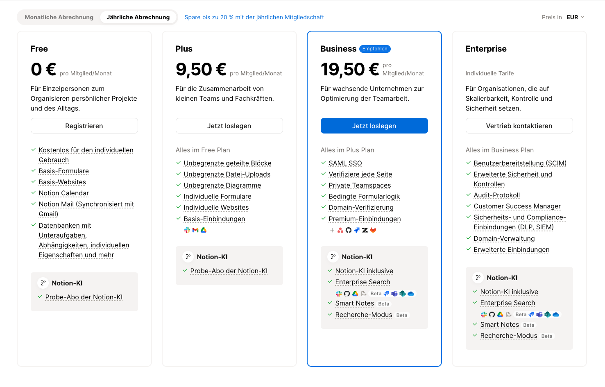Click the Slack icon in the Plus plan
This screenshot has height=387, width=605.
tap(187, 230)
